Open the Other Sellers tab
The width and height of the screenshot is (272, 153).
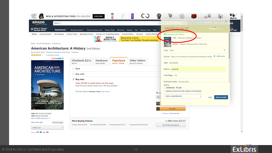pyautogui.click(x=137, y=61)
